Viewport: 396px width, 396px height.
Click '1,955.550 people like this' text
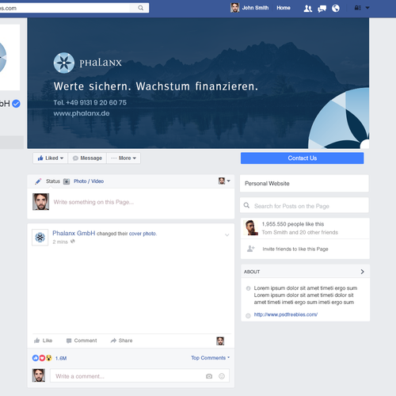[293, 224]
